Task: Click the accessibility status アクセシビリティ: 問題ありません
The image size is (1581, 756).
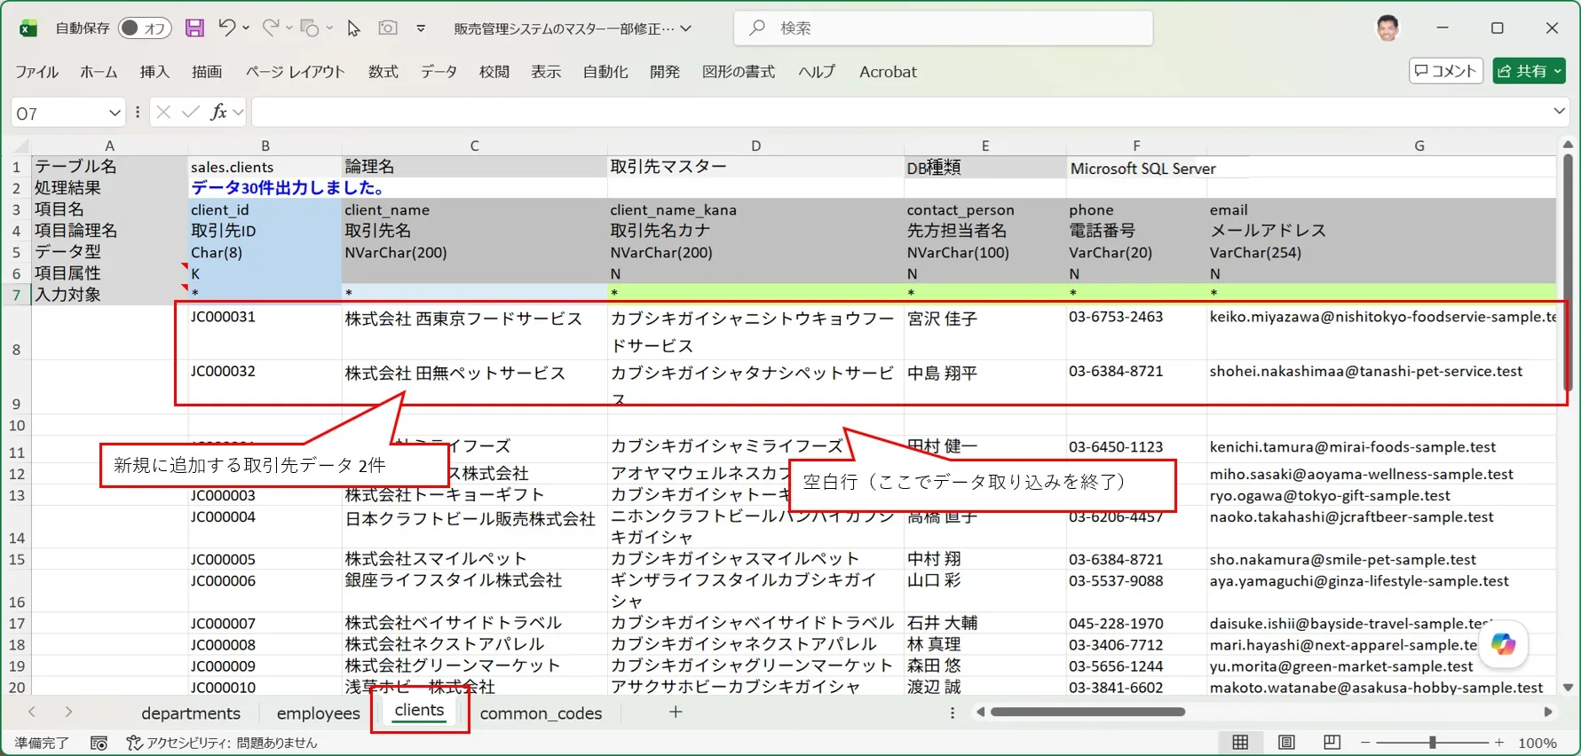Action: click(221, 743)
